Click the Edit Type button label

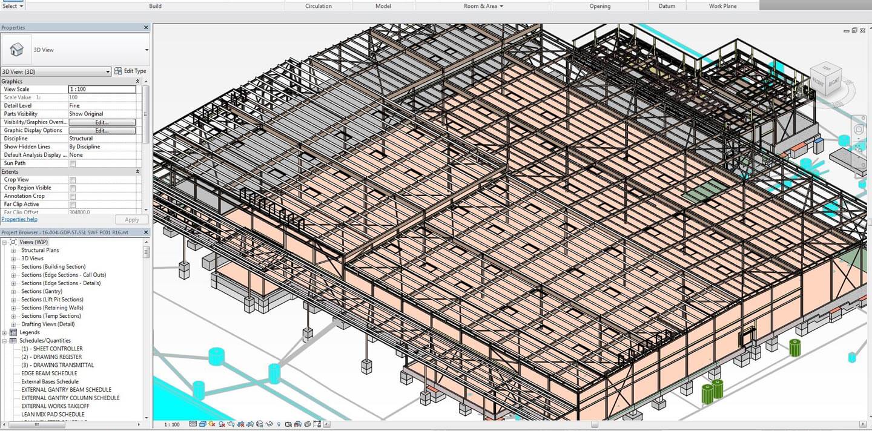coord(135,71)
